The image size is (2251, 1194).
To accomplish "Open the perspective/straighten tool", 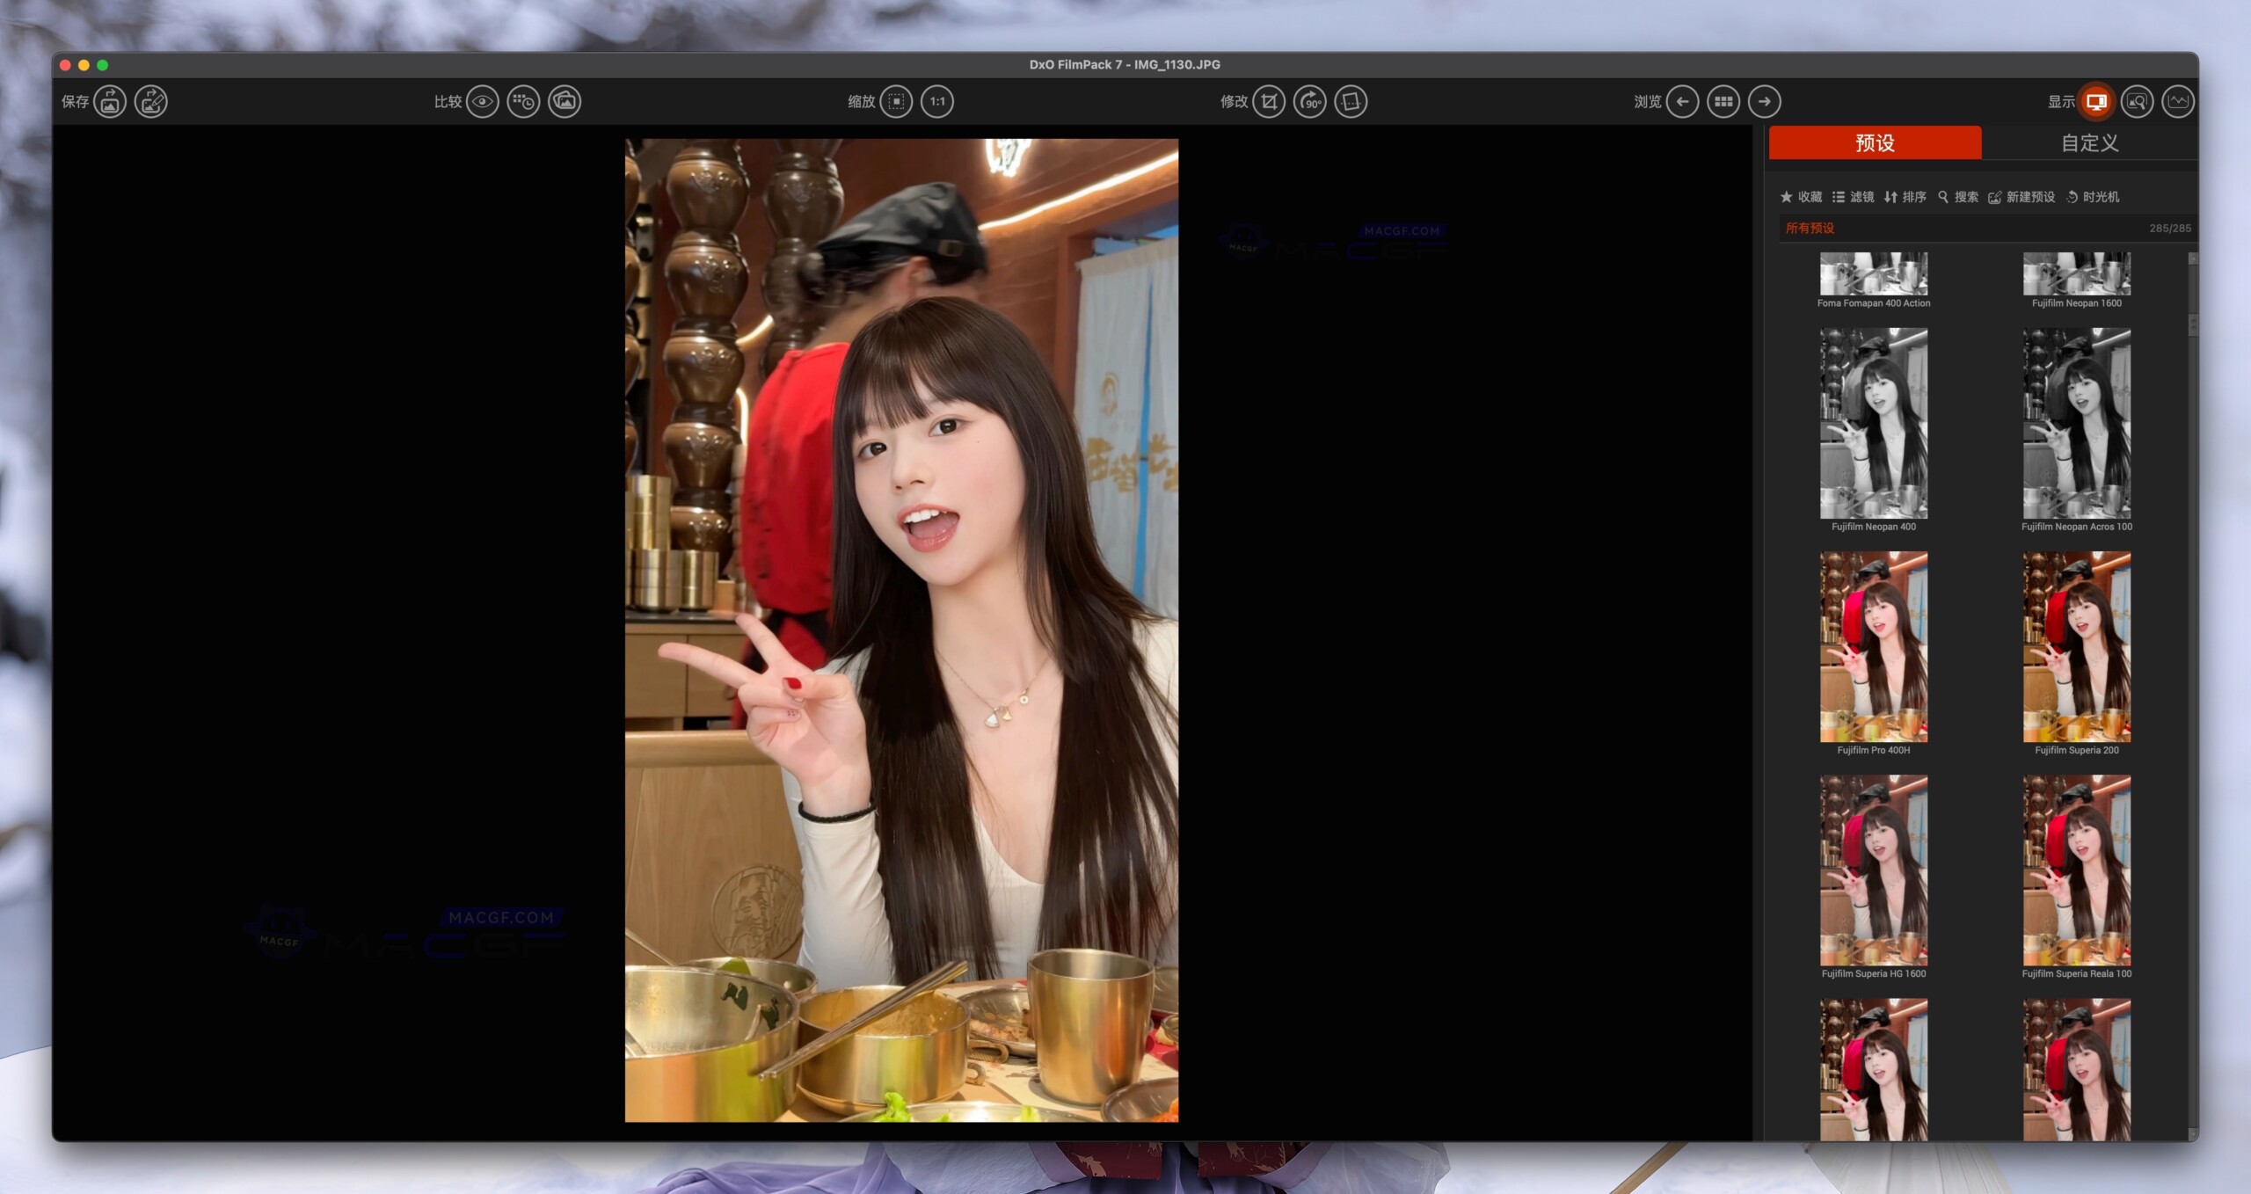I will tap(1351, 101).
